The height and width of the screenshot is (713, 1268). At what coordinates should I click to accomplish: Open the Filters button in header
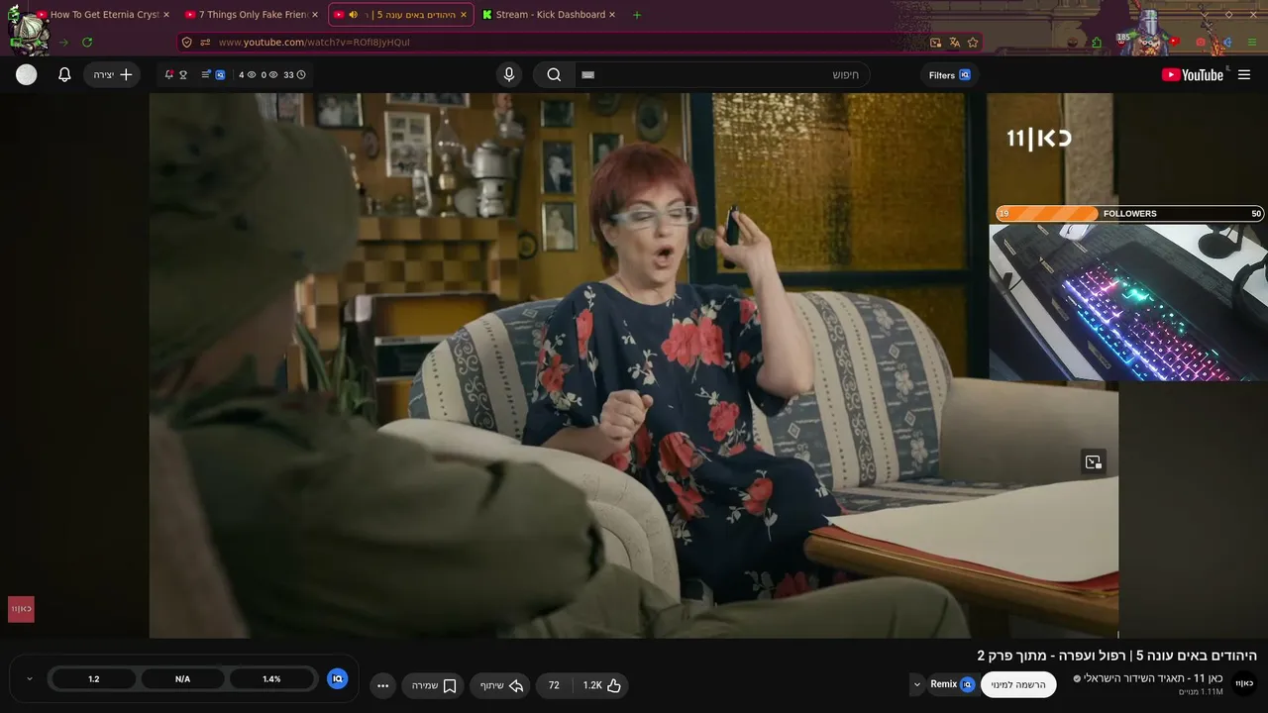(x=949, y=75)
